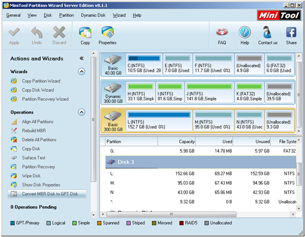Select the Copy Disk operation
The width and height of the screenshot is (305, 237).
(31, 149)
